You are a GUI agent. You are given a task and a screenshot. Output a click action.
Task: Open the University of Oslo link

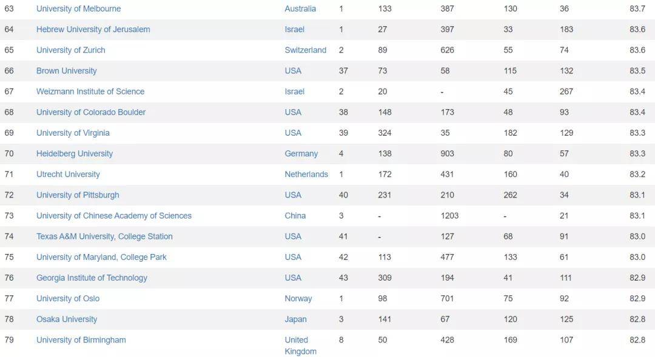(x=68, y=298)
